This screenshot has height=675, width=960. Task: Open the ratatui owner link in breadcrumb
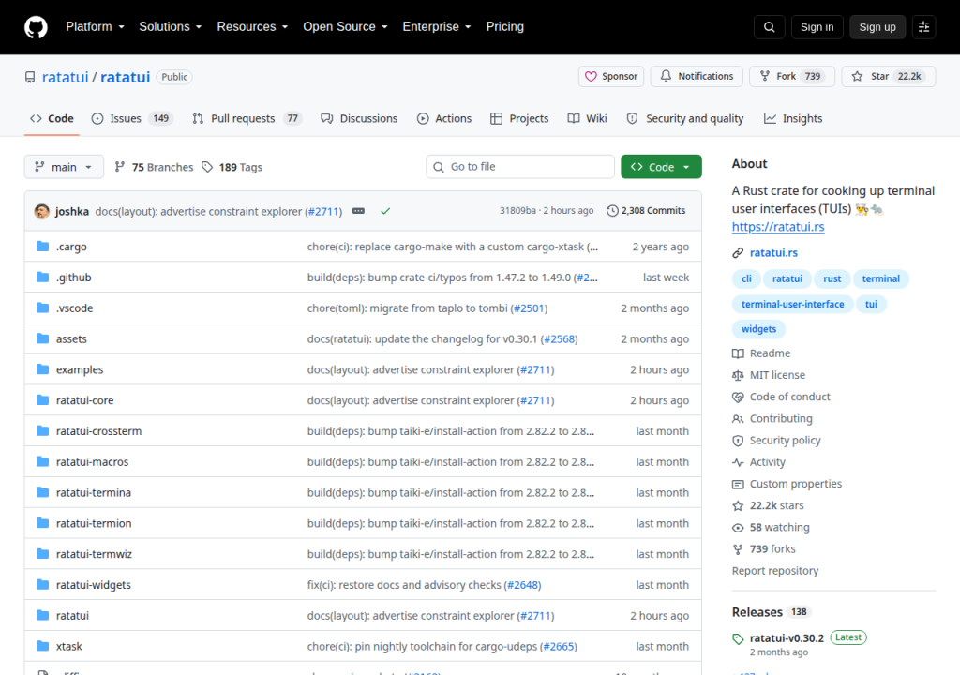[x=65, y=77]
